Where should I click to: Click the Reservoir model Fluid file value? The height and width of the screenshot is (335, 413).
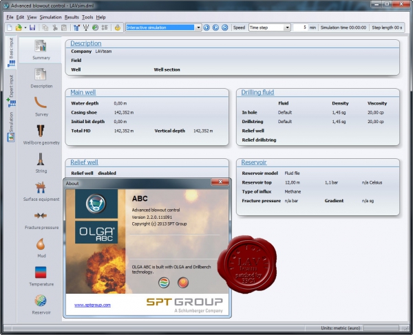[292, 173]
